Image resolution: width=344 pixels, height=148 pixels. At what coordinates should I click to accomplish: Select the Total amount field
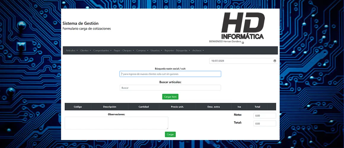pos(265,123)
